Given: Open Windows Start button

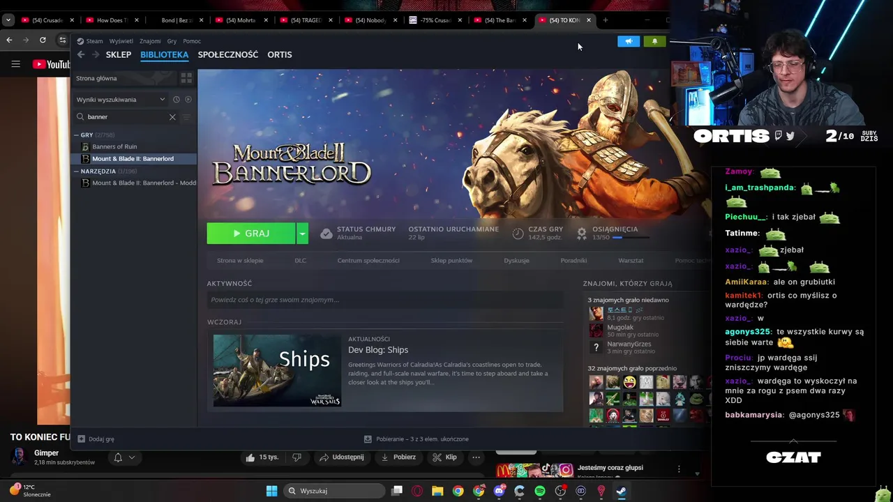Looking at the screenshot, I should click(271, 491).
